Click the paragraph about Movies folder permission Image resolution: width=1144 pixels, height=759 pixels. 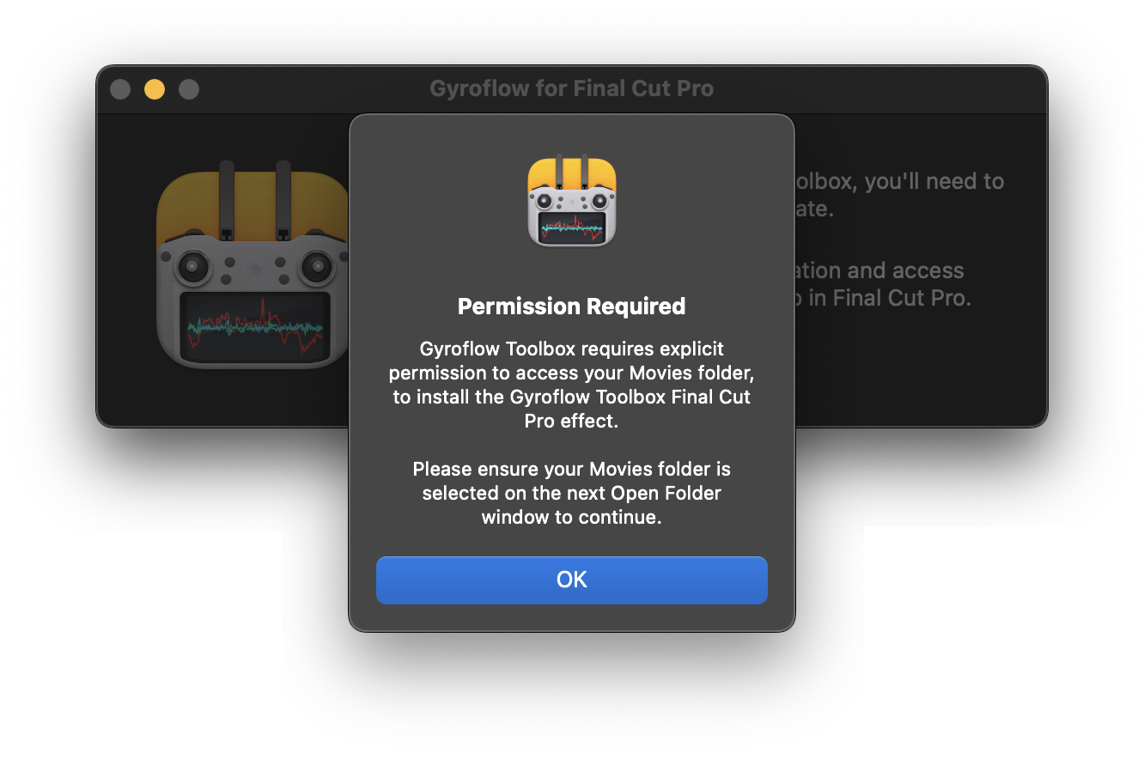pyautogui.click(x=571, y=385)
